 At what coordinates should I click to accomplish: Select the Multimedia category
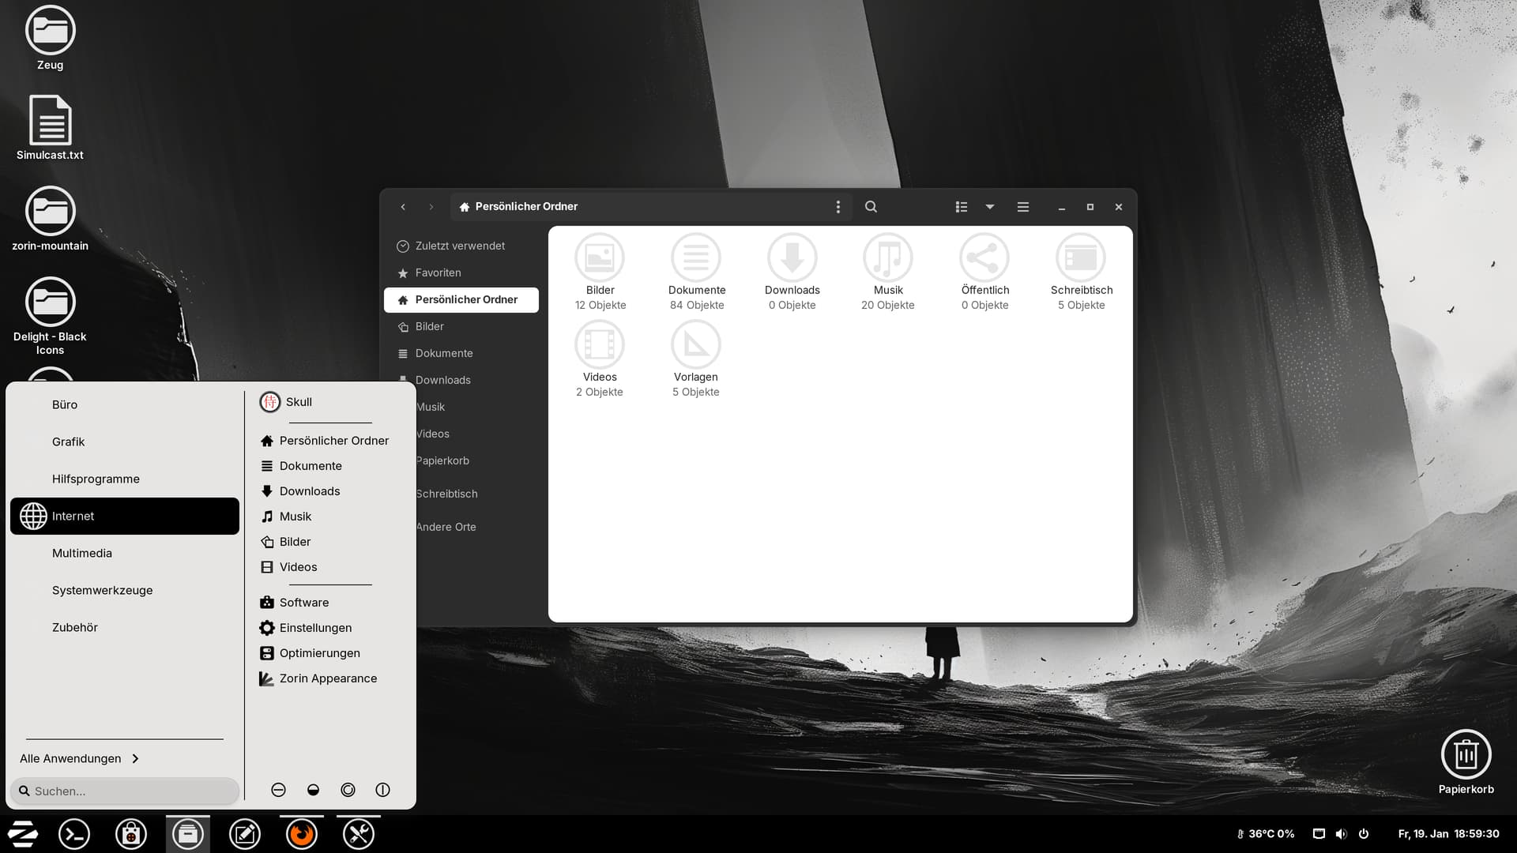pos(82,553)
